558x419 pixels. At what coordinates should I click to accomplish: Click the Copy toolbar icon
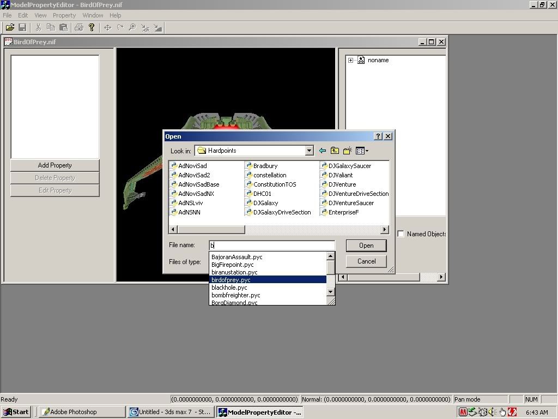click(x=51, y=27)
